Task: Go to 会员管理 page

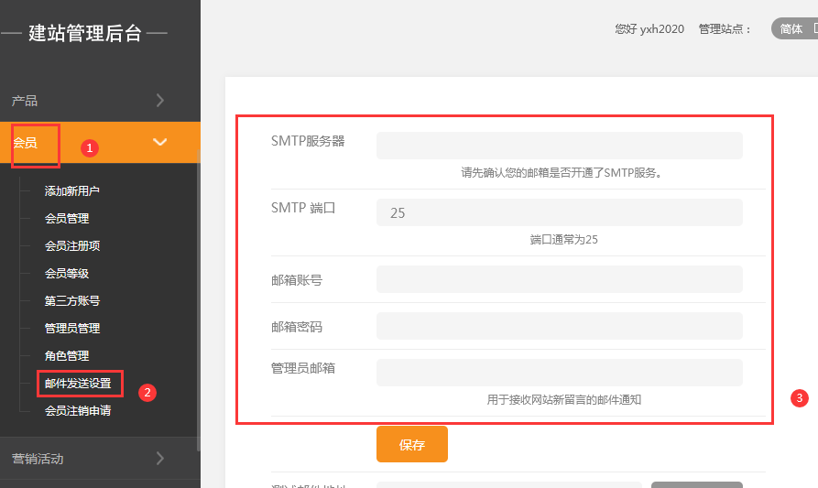Action: pyautogui.click(x=66, y=219)
